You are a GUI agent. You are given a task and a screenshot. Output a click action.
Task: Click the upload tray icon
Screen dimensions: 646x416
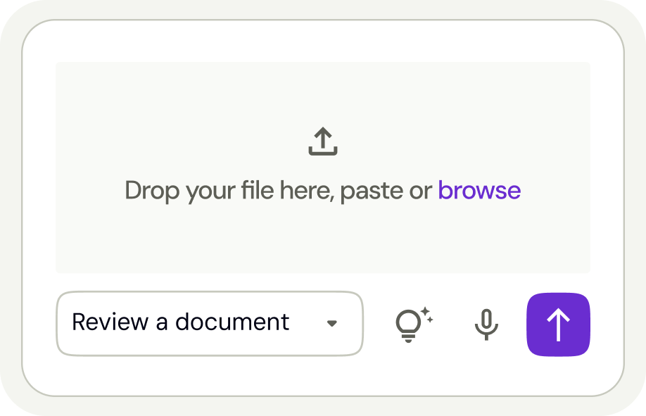(323, 141)
